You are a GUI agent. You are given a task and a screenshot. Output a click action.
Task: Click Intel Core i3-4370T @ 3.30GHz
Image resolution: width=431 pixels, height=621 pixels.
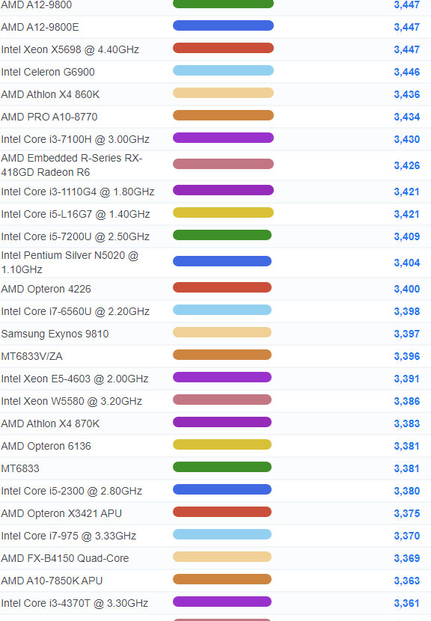point(75,603)
